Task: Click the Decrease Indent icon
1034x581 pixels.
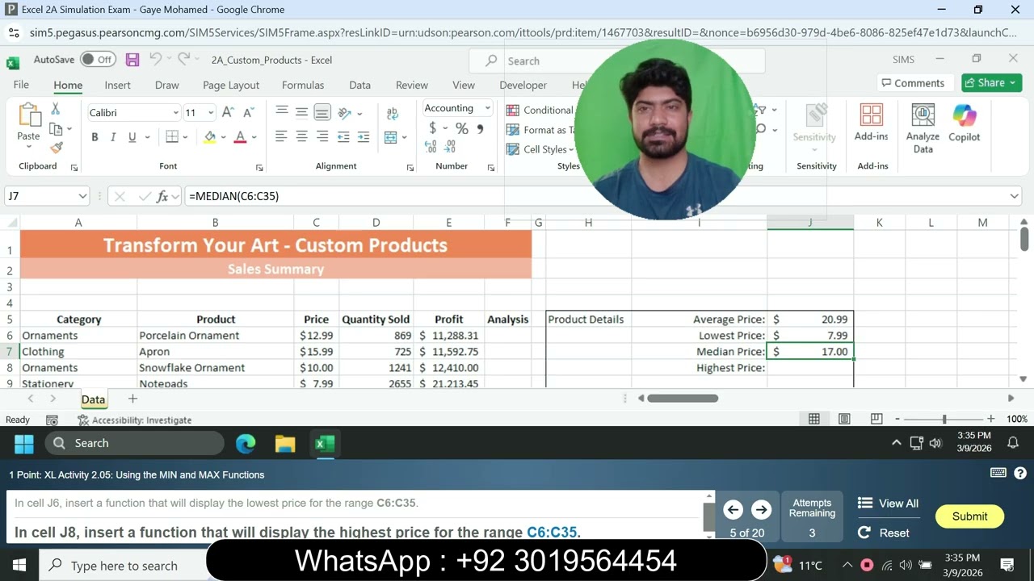Action: (343, 137)
